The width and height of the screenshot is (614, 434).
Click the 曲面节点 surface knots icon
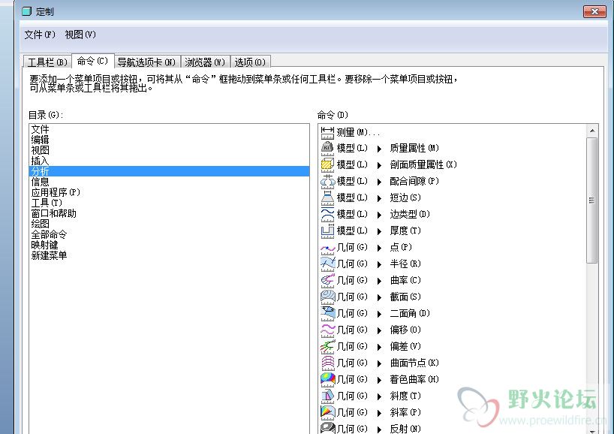[x=327, y=363]
